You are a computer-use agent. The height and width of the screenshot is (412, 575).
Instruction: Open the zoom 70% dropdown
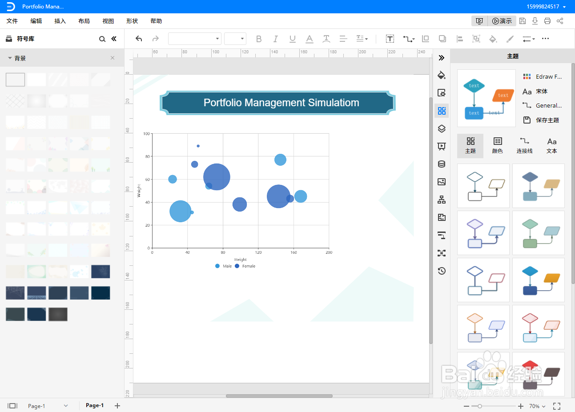(x=537, y=406)
